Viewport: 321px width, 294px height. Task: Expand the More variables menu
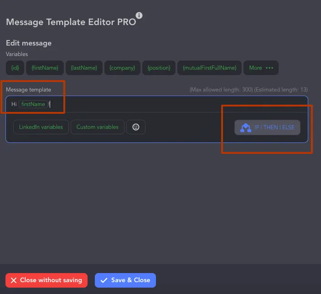tap(261, 68)
